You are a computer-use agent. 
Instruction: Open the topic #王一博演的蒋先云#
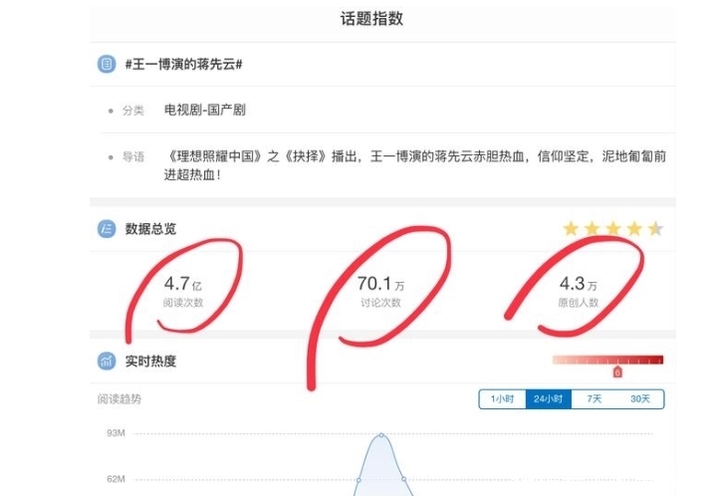(183, 64)
